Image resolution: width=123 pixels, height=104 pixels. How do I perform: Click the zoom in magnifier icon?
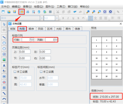[x=88, y=12]
